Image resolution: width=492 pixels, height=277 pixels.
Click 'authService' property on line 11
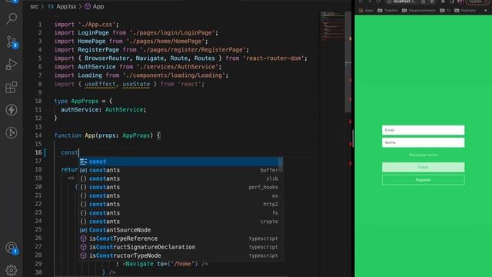(80, 109)
